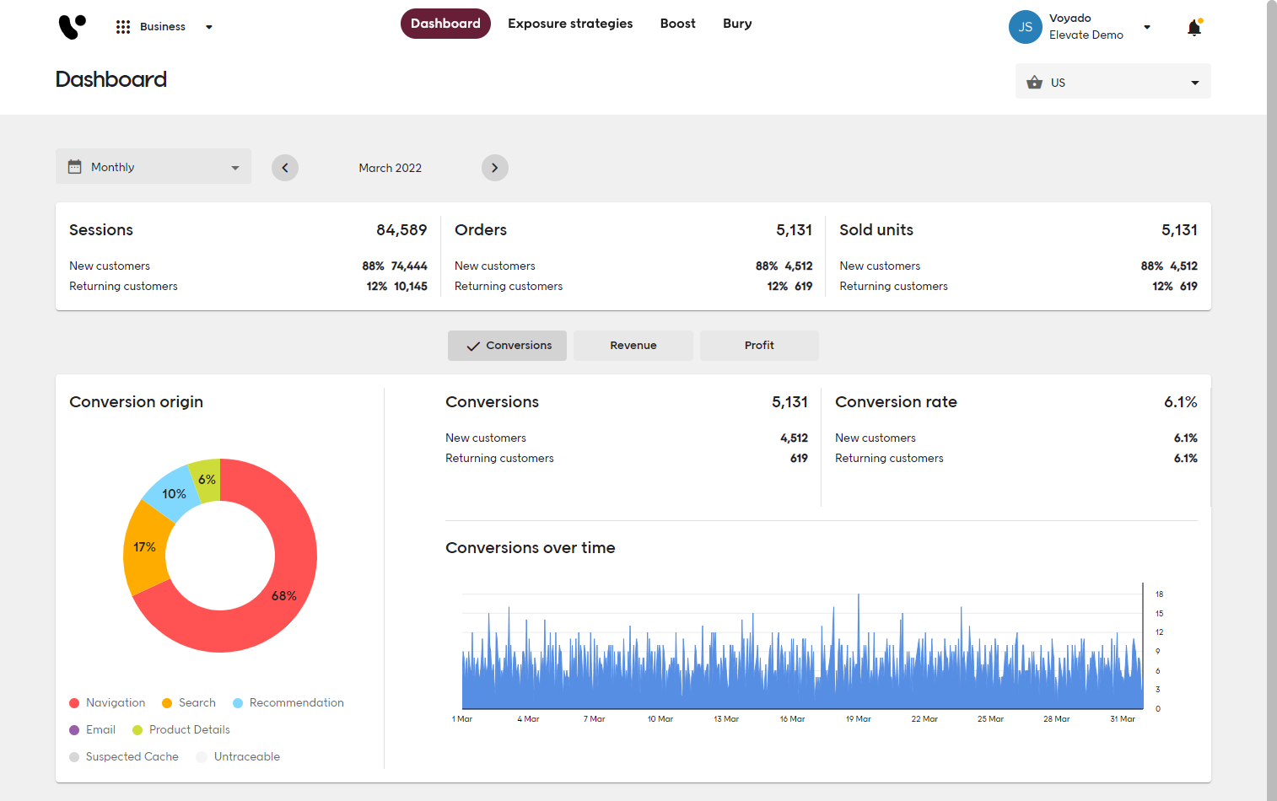Toggle Suspected Cache legend item
Image resolution: width=1277 pixels, height=801 pixels.
coord(124,757)
